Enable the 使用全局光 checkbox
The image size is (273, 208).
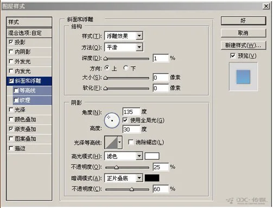click(x=125, y=120)
